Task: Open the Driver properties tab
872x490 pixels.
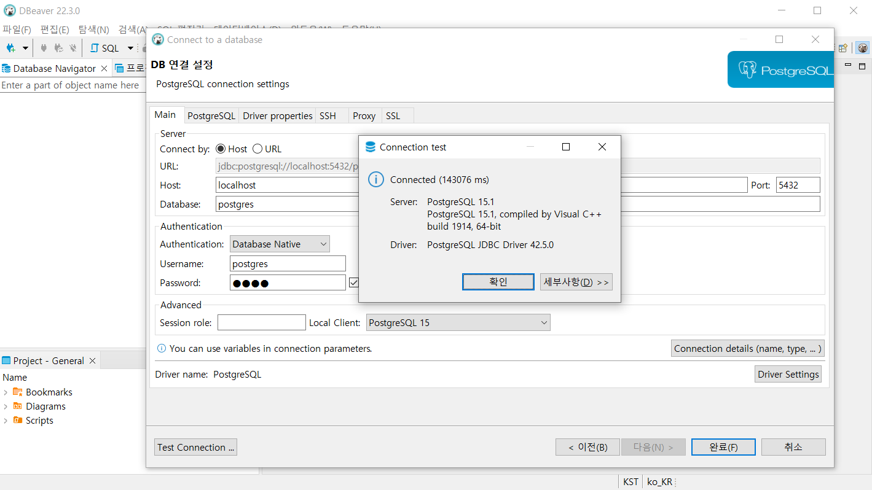Action: click(278, 115)
